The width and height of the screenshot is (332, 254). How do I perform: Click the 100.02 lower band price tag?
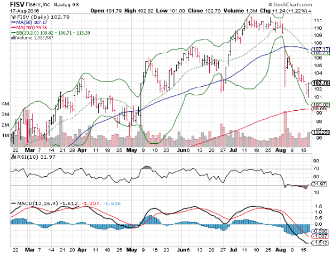tap(321, 105)
